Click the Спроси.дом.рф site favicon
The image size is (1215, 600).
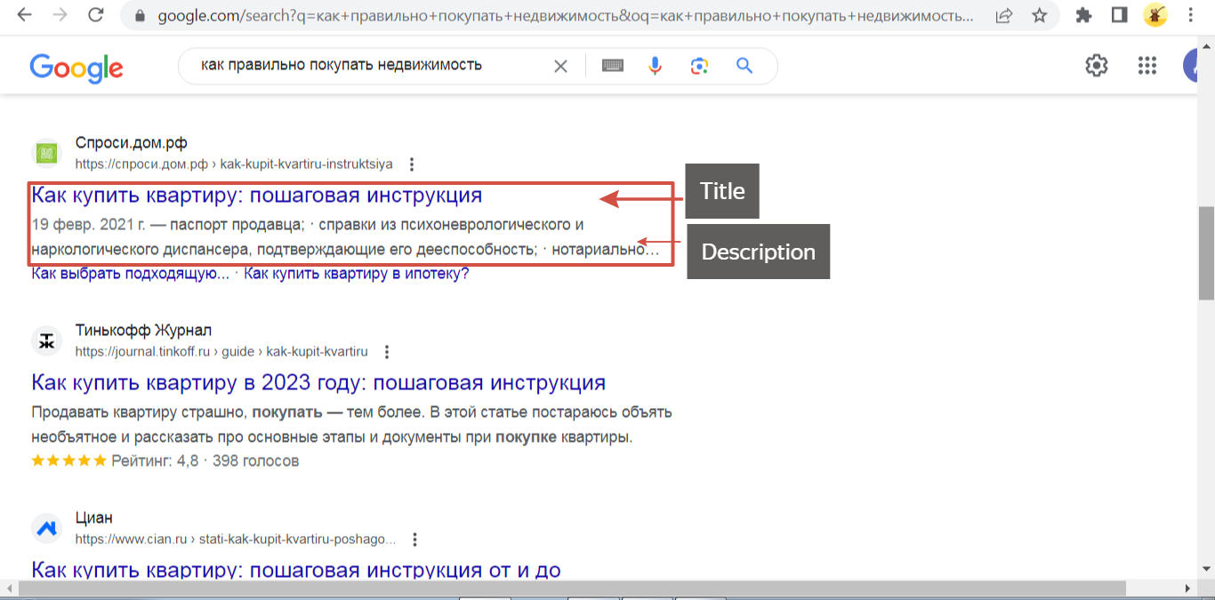[46, 153]
